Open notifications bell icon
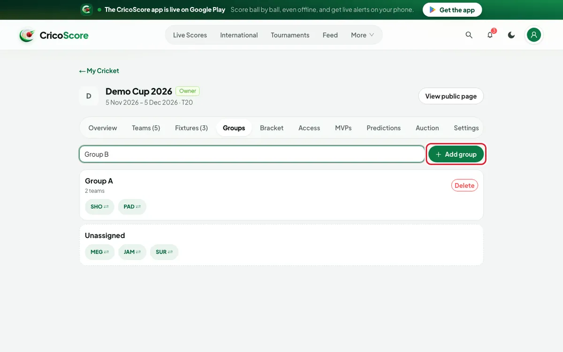 [490, 35]
